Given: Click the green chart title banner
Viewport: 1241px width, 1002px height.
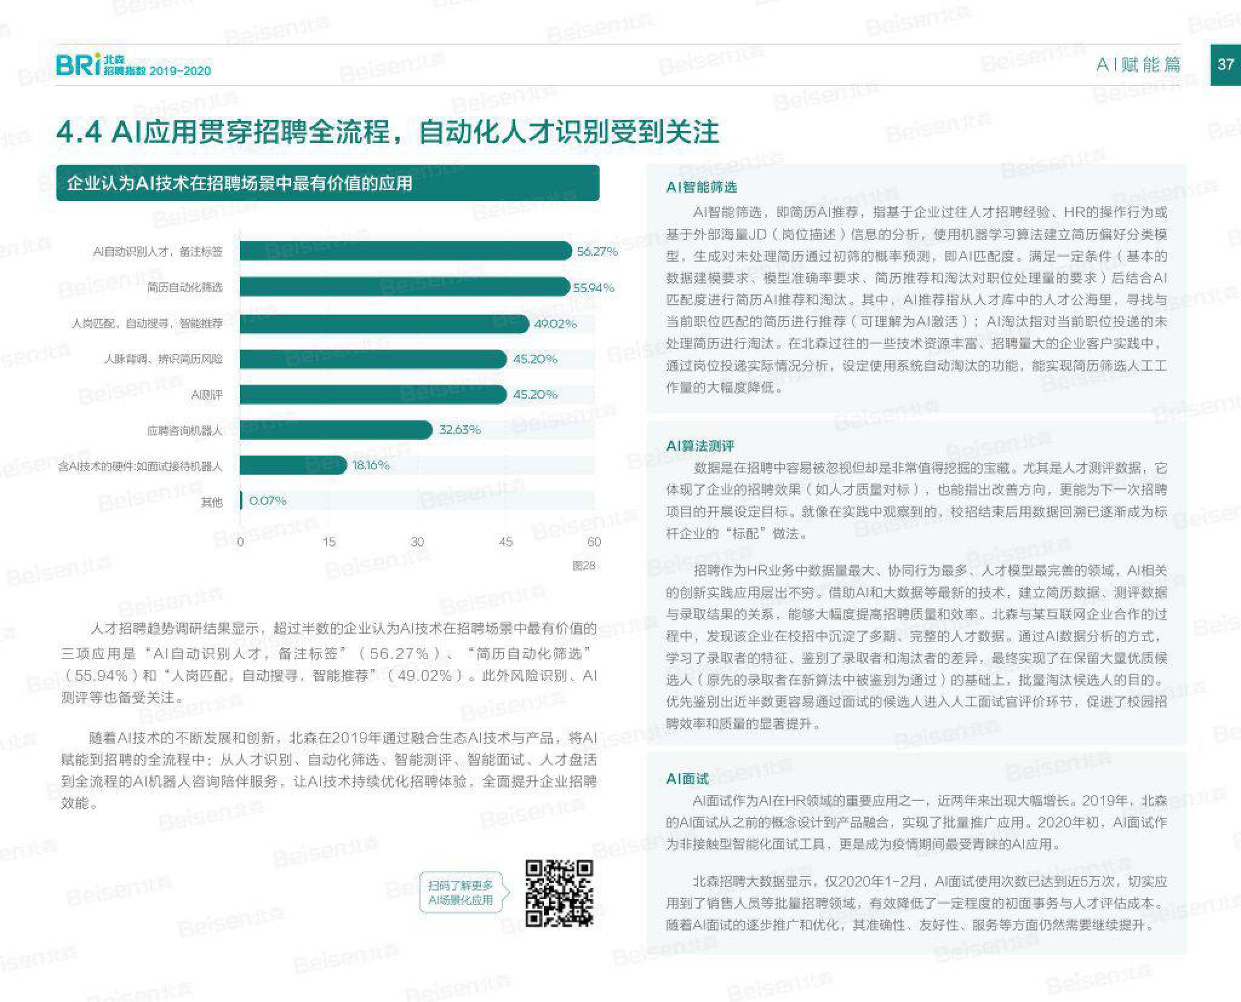Looking at the screenshot, I should [327, 183].
